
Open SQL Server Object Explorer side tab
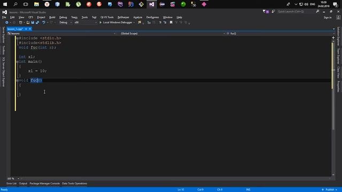pyautogui.click(x=3, y=72)
